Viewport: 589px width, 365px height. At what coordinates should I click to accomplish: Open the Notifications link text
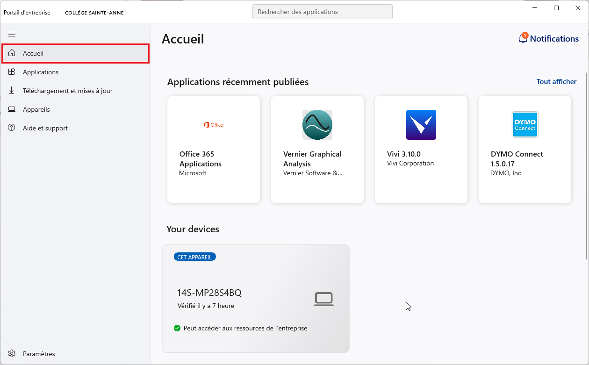(554, 39)
